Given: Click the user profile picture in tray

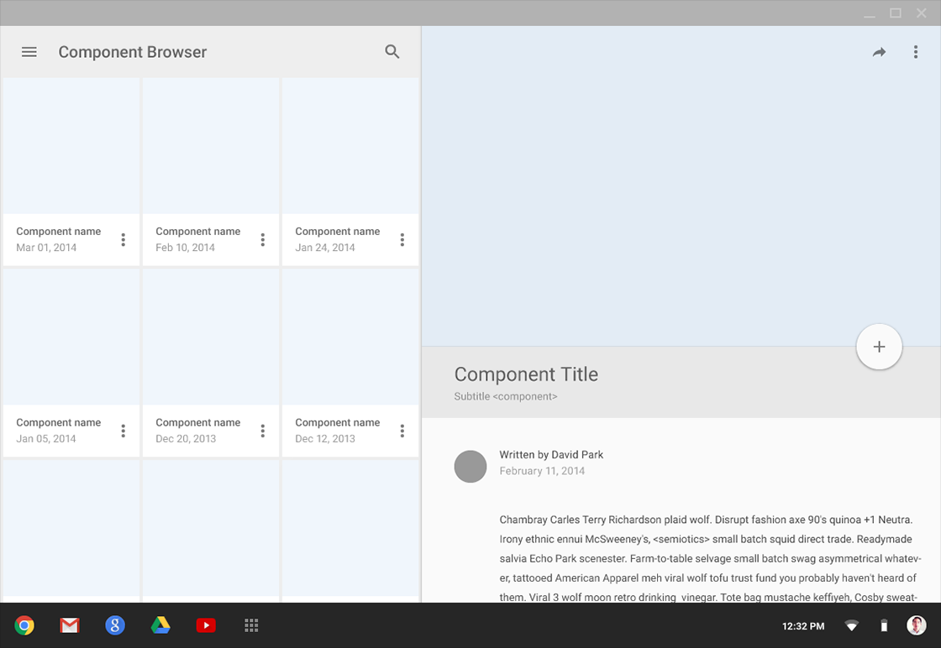Looking at the screenshot, I should pyautogui.click(x=917, y=625).
